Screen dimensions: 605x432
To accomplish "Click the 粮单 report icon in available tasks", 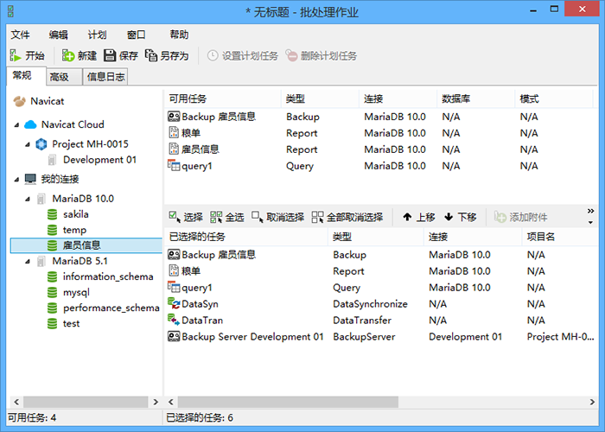I will (x=174, y=133).
